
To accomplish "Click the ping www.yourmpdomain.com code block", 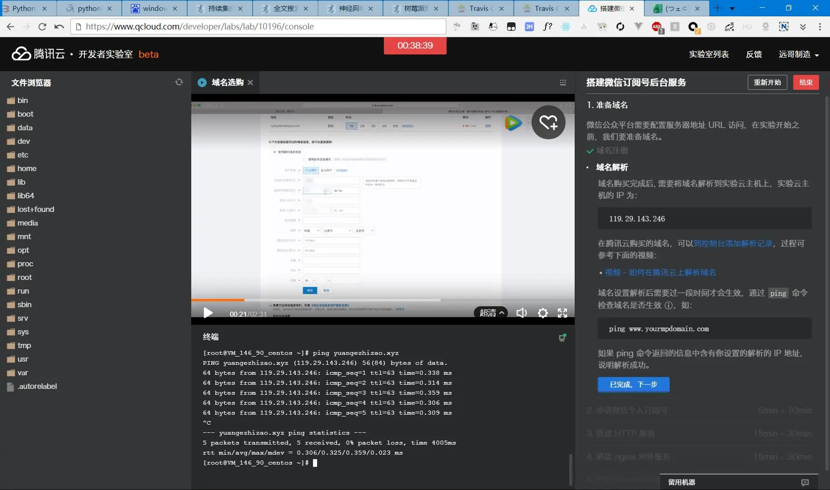I will (704, 328).
